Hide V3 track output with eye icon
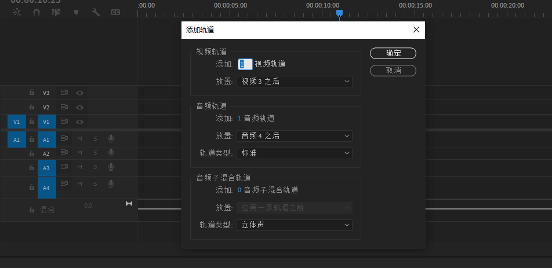 point(80,93)
